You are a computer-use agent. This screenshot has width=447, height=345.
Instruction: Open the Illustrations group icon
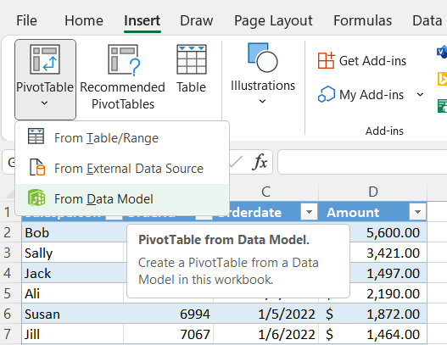pos(263,58)
